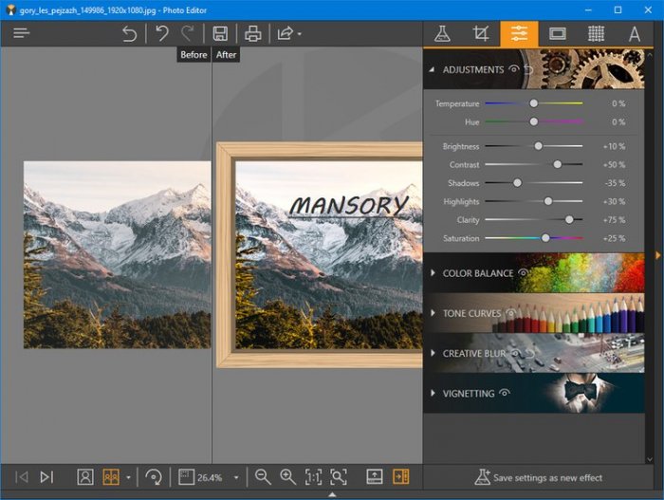Viewport: 664px width, 500px height.
Task: Click the rotate image icon
Action: coord(154,476)
